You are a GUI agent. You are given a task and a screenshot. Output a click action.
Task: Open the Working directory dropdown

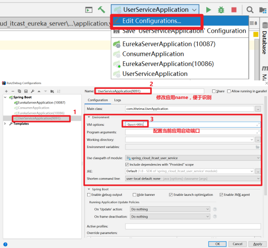coord(252,139)
